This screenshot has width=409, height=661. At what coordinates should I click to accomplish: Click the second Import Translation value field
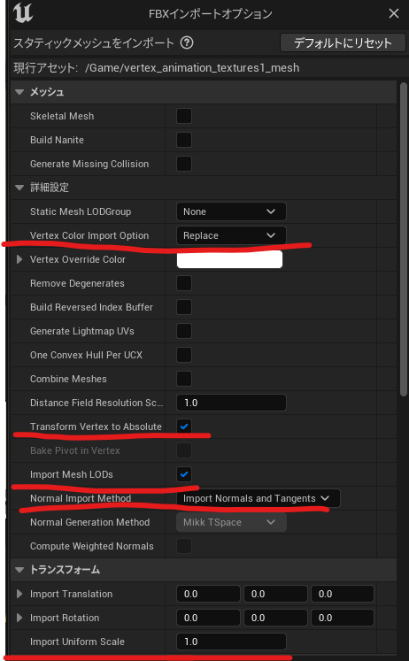click(x=275, y=594)
